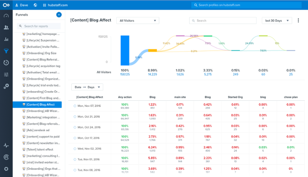The height and width of the screenshot is (177, 308).
Task: Click into Search for reports field
Action: (x=39, y=26)
